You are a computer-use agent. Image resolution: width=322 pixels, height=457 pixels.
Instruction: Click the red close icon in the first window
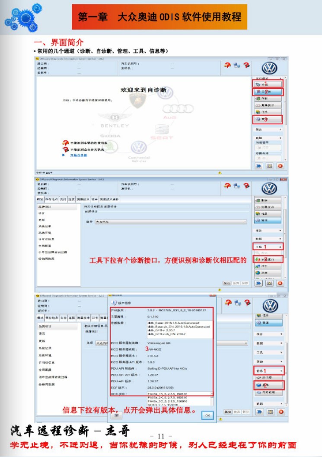[281, 166]
